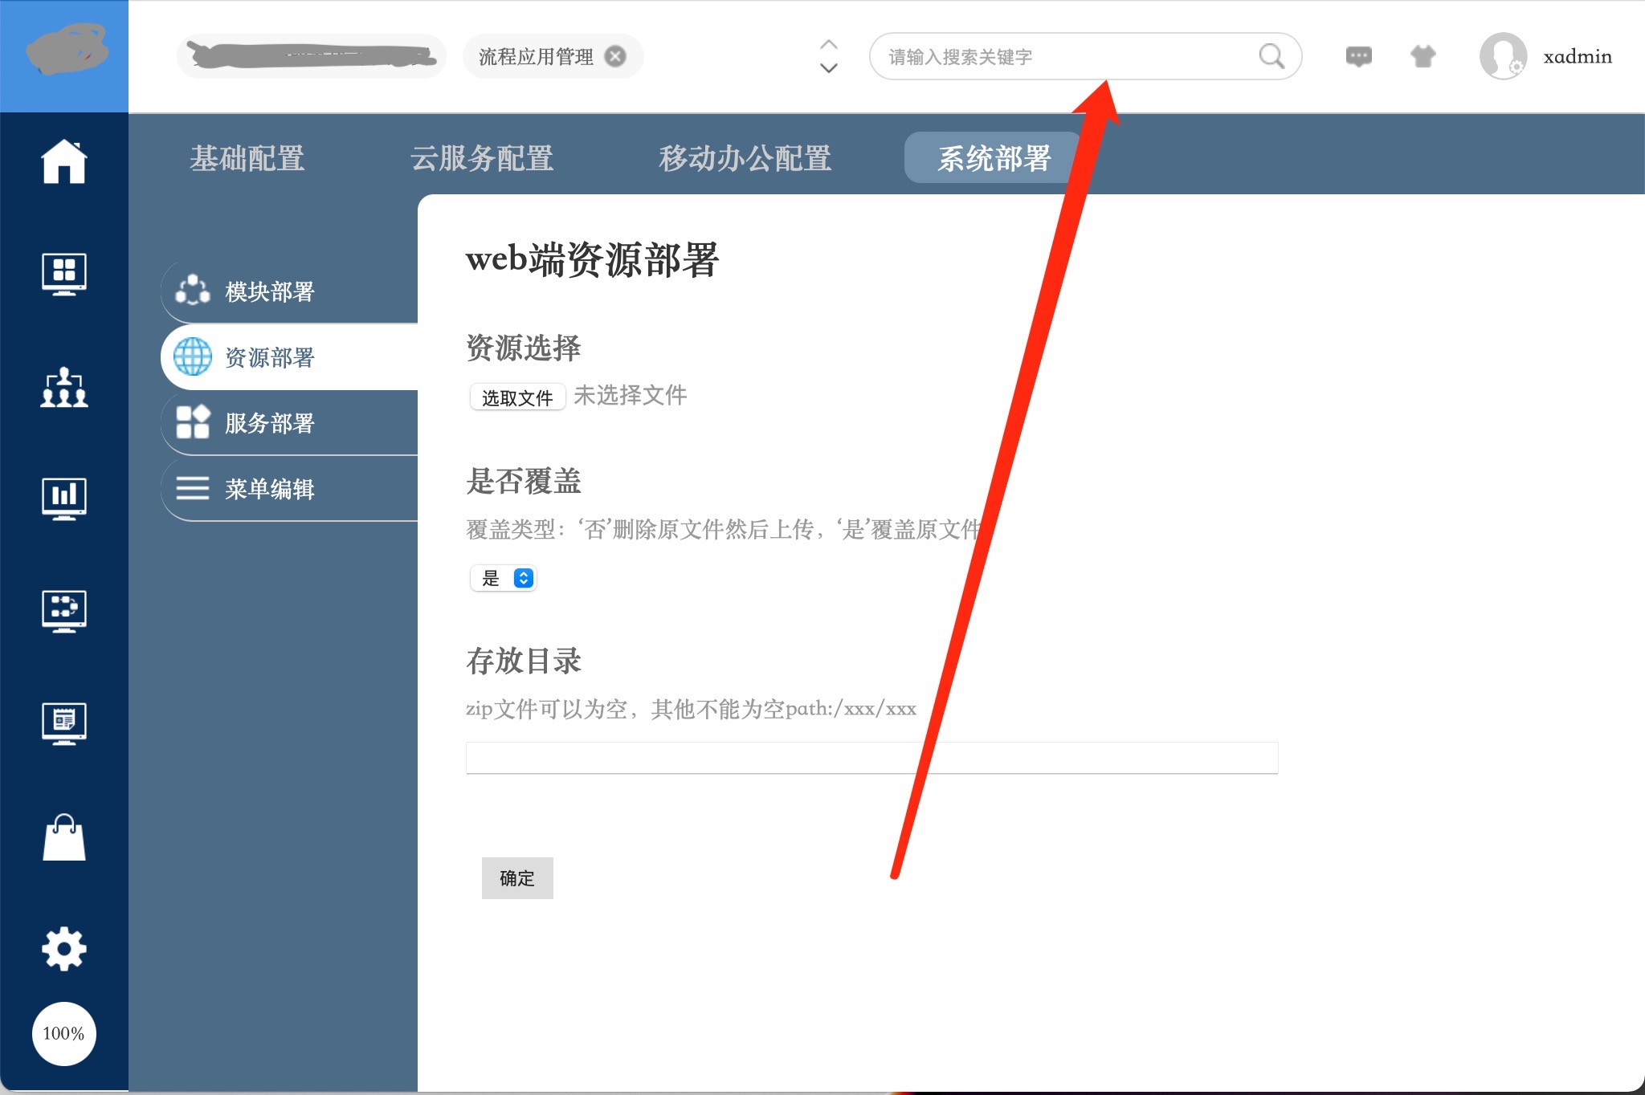Click the up chevron next to the tabs
The width and height of the screenshot is (1645, 1095).
[x=829, y=44]
